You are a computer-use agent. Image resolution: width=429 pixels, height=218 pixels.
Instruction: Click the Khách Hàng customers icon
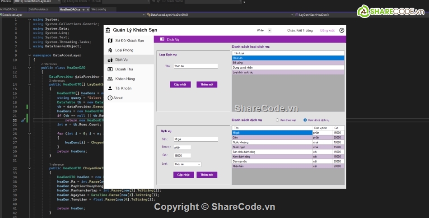pyautogui.click(x=110, y=79)
